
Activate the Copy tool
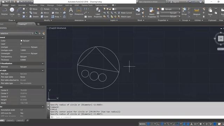(34, 13)
